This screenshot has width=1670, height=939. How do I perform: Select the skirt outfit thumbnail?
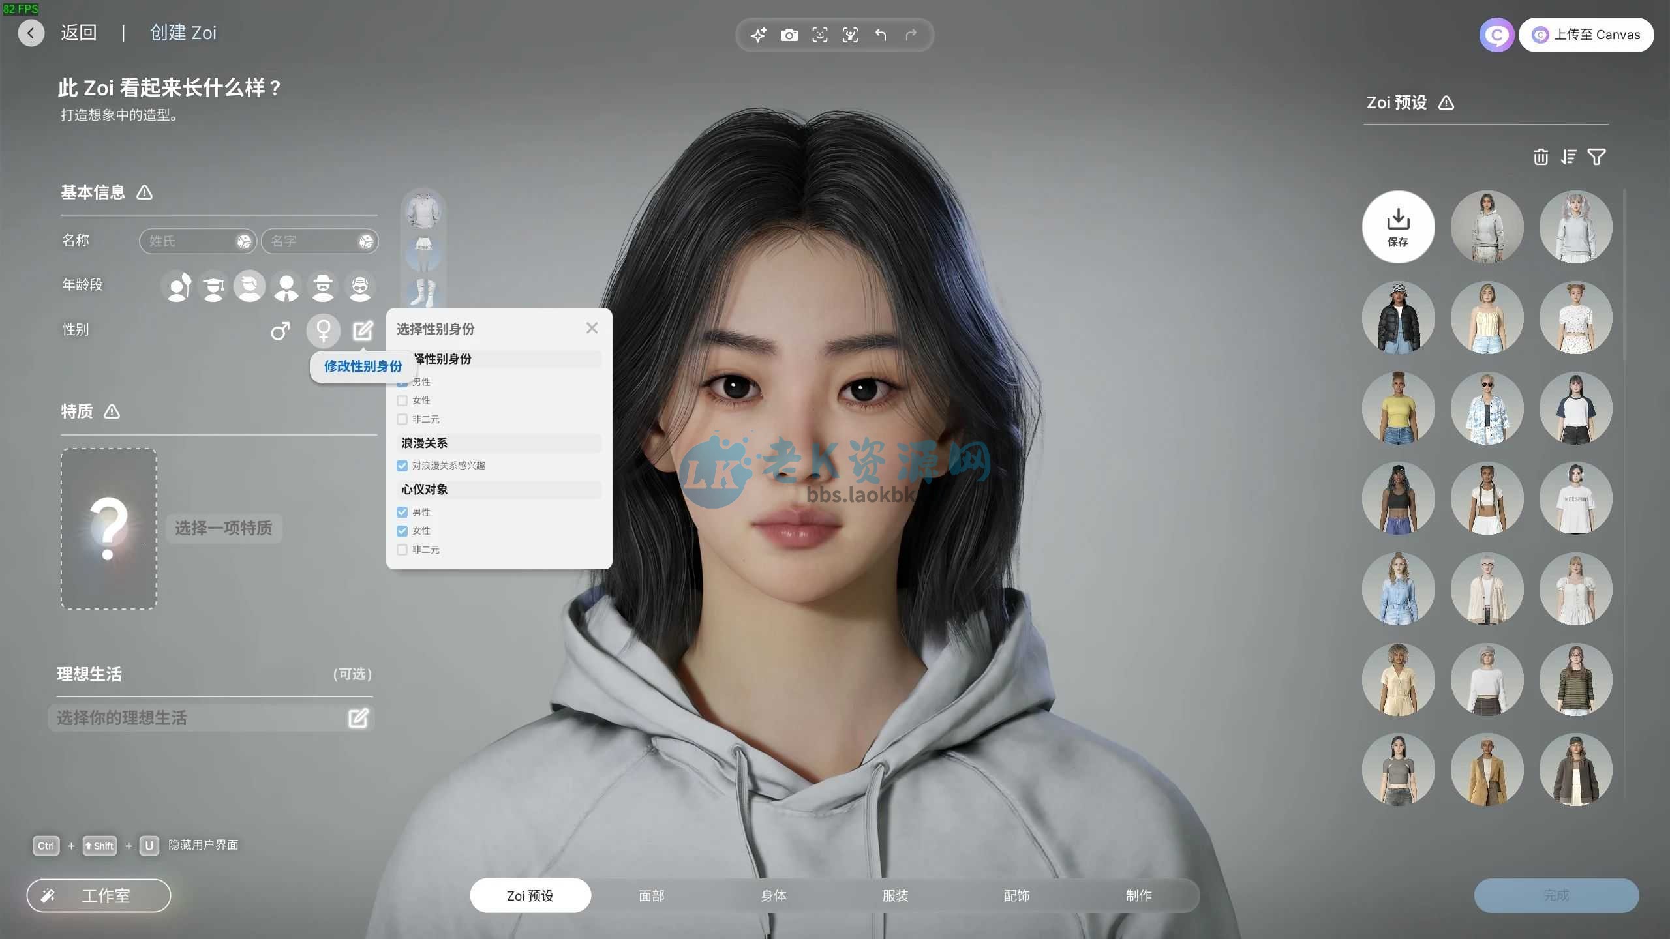point(423,254)
